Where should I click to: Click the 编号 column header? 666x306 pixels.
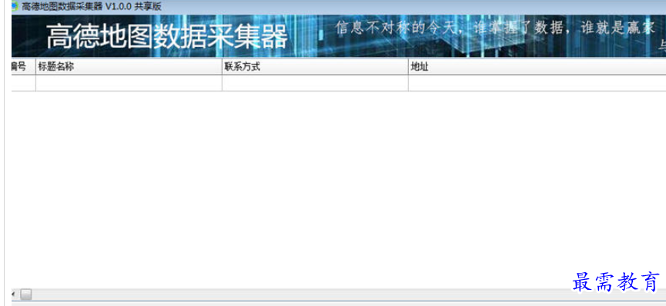23,67
